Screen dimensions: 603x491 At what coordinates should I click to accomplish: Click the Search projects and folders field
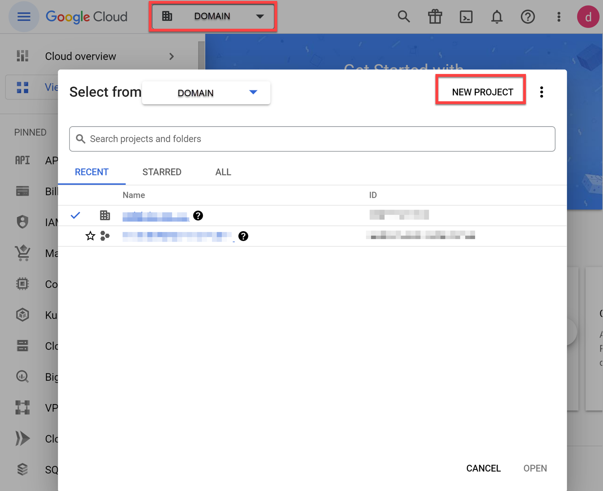(312, 139)
